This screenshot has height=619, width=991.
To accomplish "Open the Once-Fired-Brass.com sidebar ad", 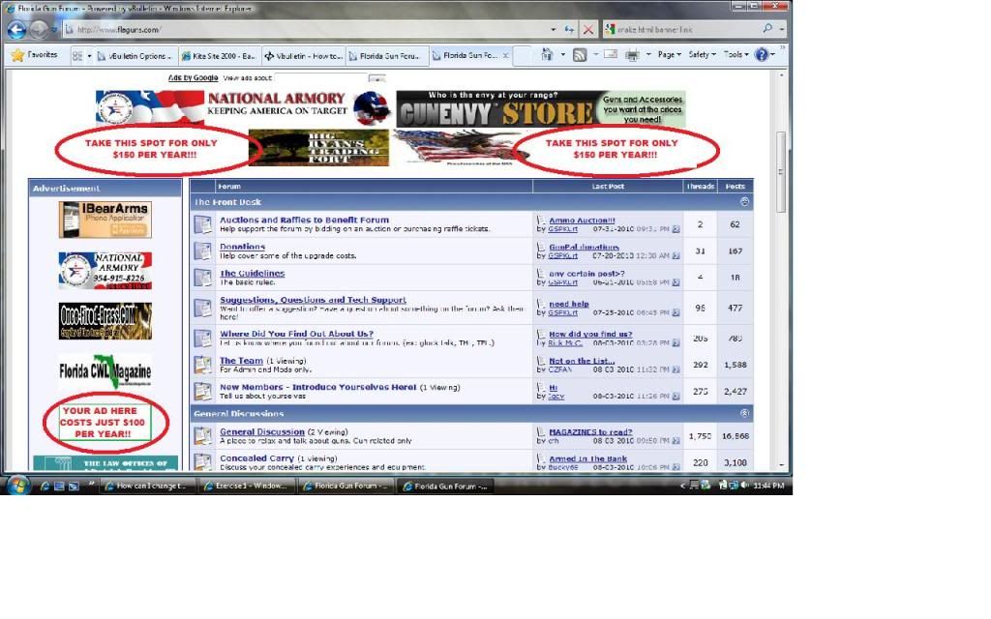I will tap(105, 321).
